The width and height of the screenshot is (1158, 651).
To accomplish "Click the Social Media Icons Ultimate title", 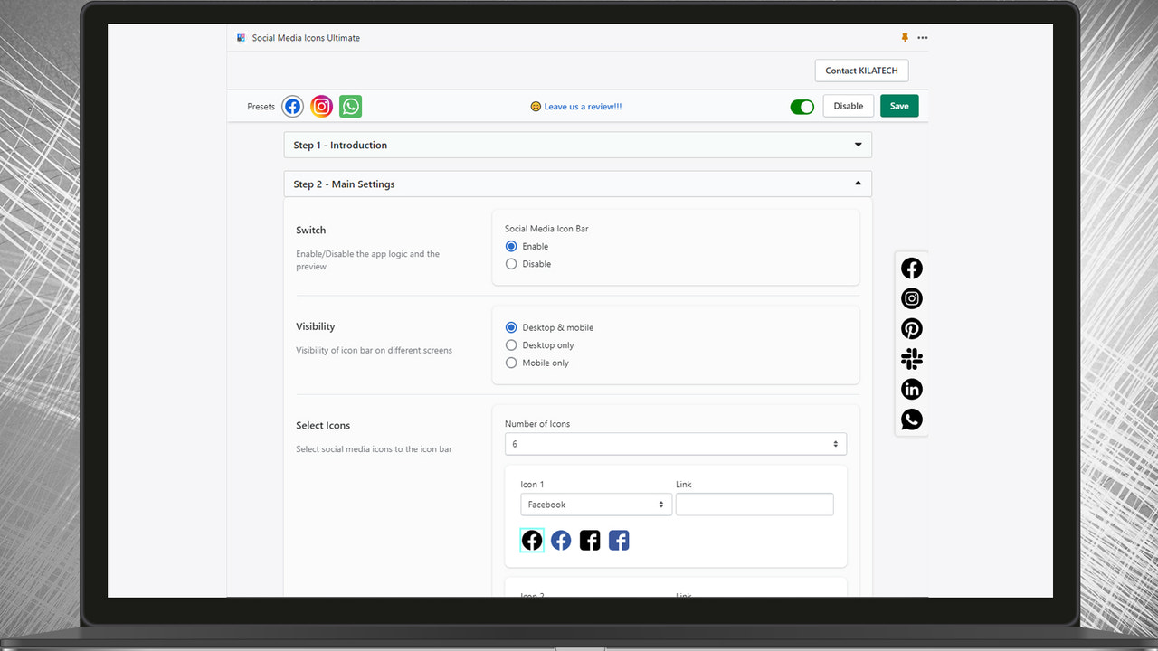I will 305,37.
